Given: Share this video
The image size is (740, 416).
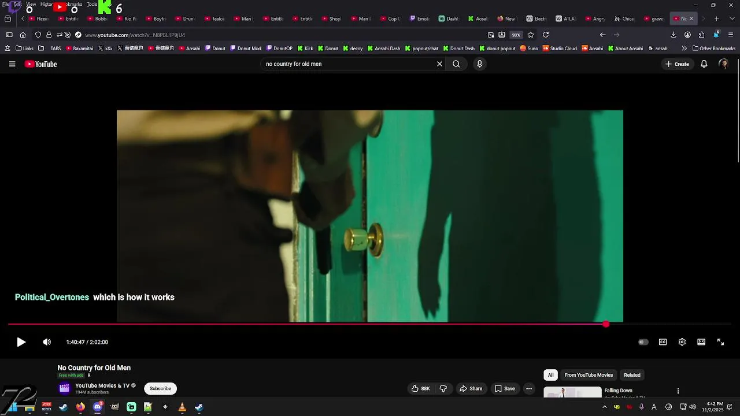Looking at the screenshot, I should [x=471, y=388].
